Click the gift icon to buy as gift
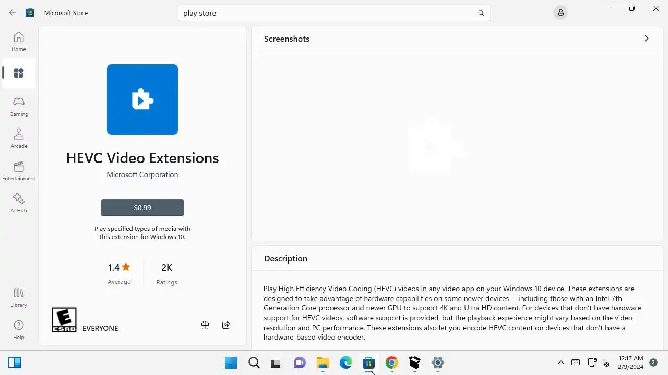The image size is (668, 375). point(205,325)
